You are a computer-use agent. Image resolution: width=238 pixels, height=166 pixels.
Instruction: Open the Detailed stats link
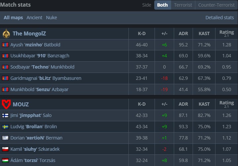tap(219, 18)
